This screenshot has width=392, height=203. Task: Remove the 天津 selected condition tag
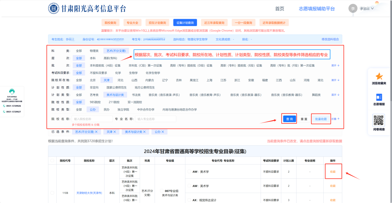pos(115,132)
